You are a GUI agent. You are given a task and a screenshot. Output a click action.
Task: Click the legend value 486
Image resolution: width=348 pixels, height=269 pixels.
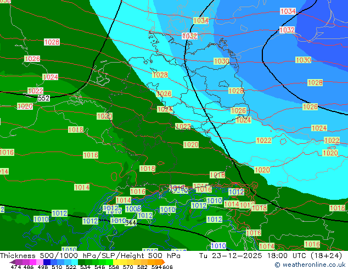pyautogui.click(x=29, y=267)
